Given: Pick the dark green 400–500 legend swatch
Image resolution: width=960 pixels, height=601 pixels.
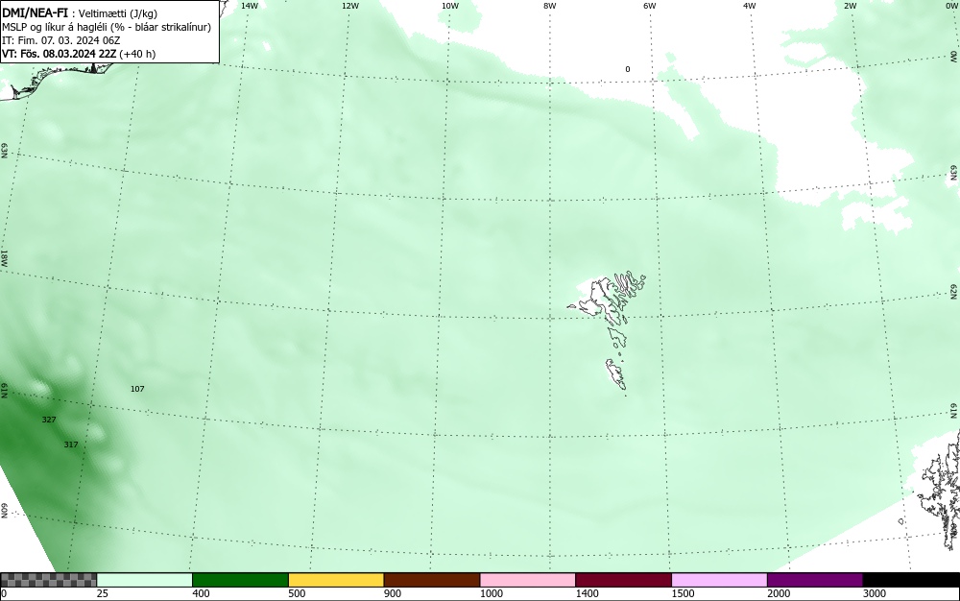Looking at the screenshot, I should [240, 580].
